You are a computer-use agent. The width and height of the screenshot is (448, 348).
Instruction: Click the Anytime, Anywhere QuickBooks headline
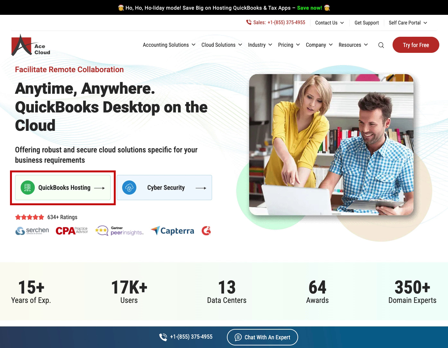111,107
